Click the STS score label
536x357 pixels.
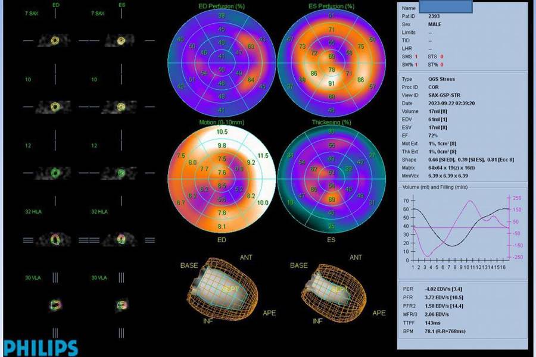click(x=432, y=57)
